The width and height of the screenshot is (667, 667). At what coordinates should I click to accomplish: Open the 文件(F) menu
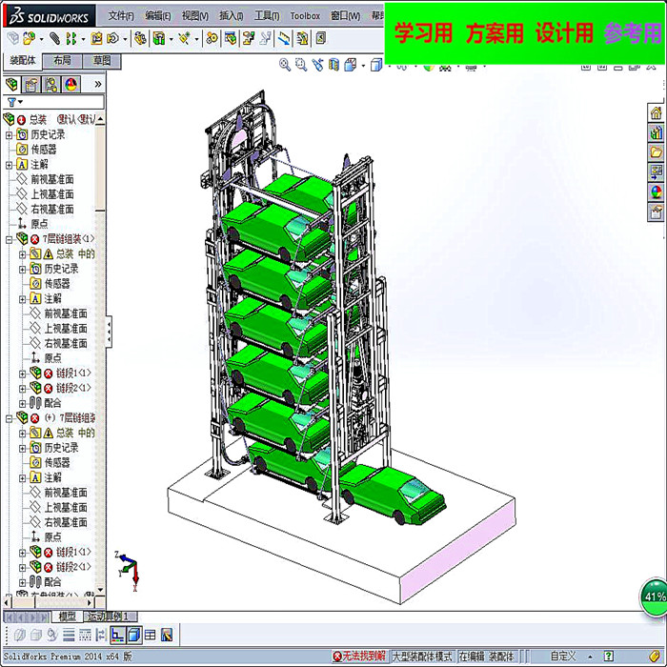121,16
